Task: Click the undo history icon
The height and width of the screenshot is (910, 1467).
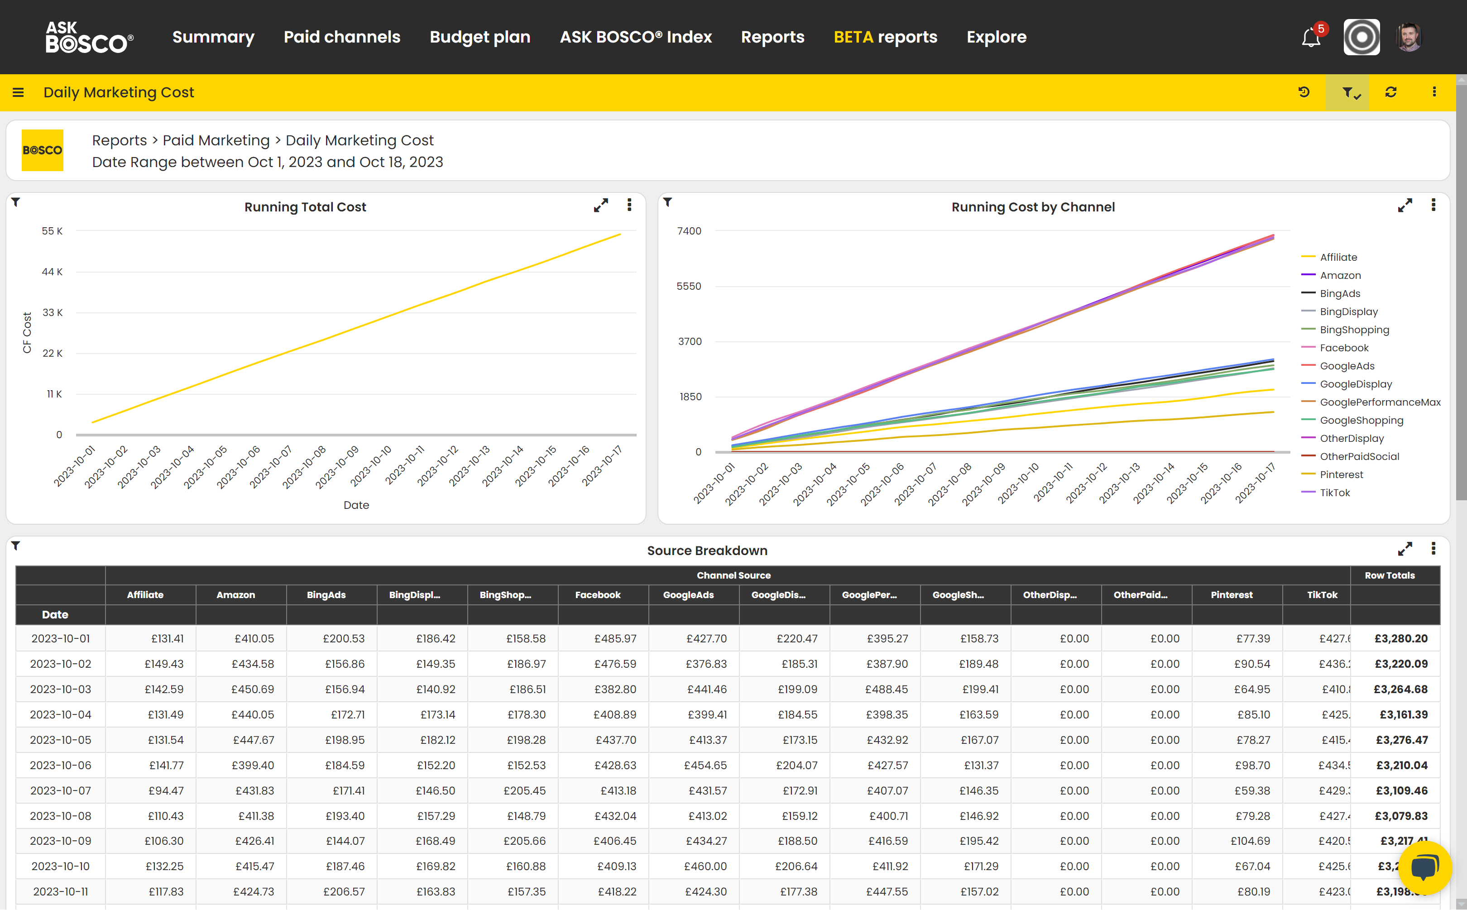Action: [1304, 92]
